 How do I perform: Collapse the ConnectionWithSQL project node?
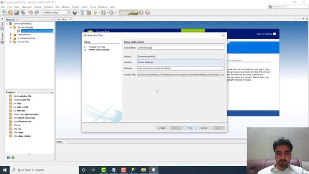7,24
